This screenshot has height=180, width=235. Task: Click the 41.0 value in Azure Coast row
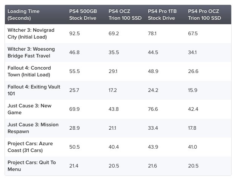pos(193,147)
